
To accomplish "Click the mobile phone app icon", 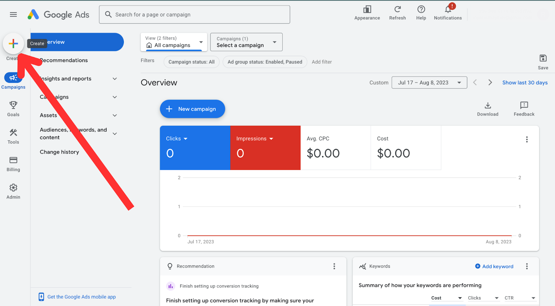I will 41,297.
